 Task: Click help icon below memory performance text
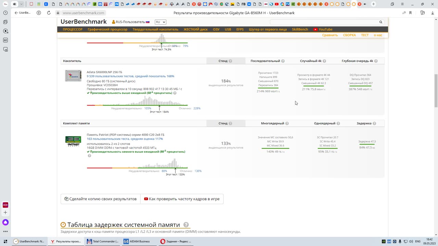point(89,156)
